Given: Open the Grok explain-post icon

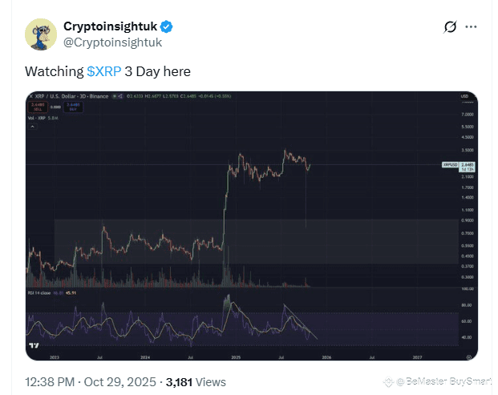Looking at the screenshot, I should [x=450, y=27].
